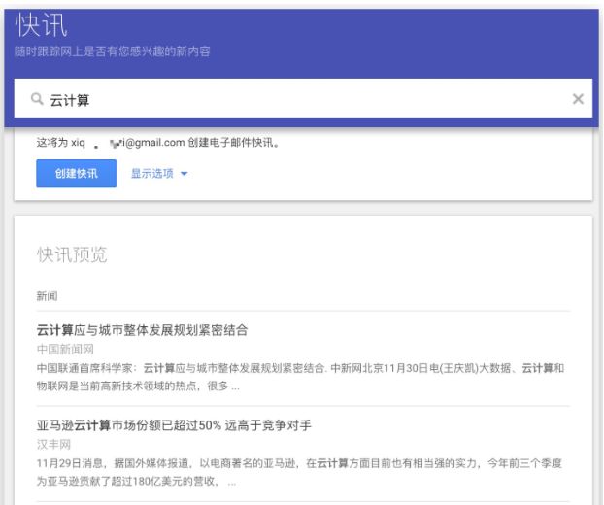Focus the search field containing 云计算
604x505 pixels.
pos(291,99)
